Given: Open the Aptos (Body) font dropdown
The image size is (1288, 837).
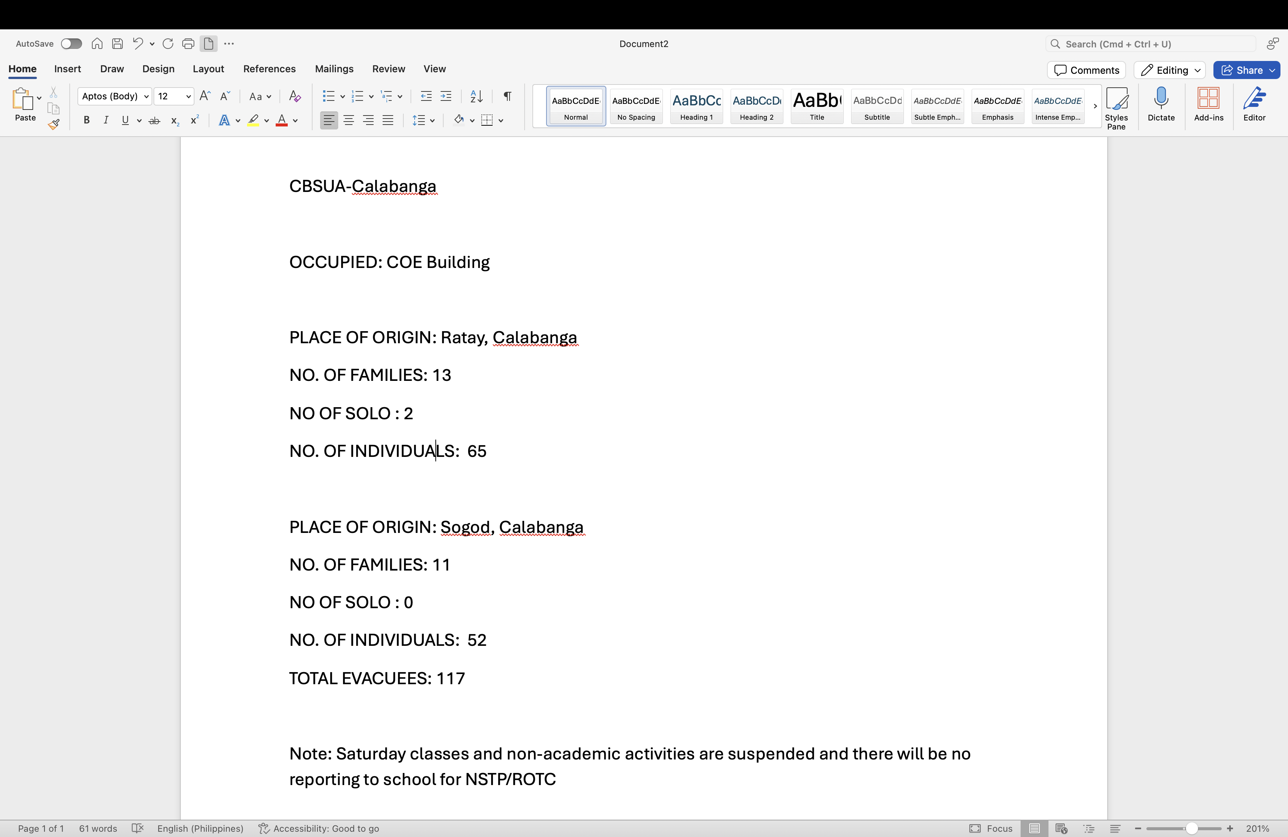Looking at the screenshot, I should 115,96.
